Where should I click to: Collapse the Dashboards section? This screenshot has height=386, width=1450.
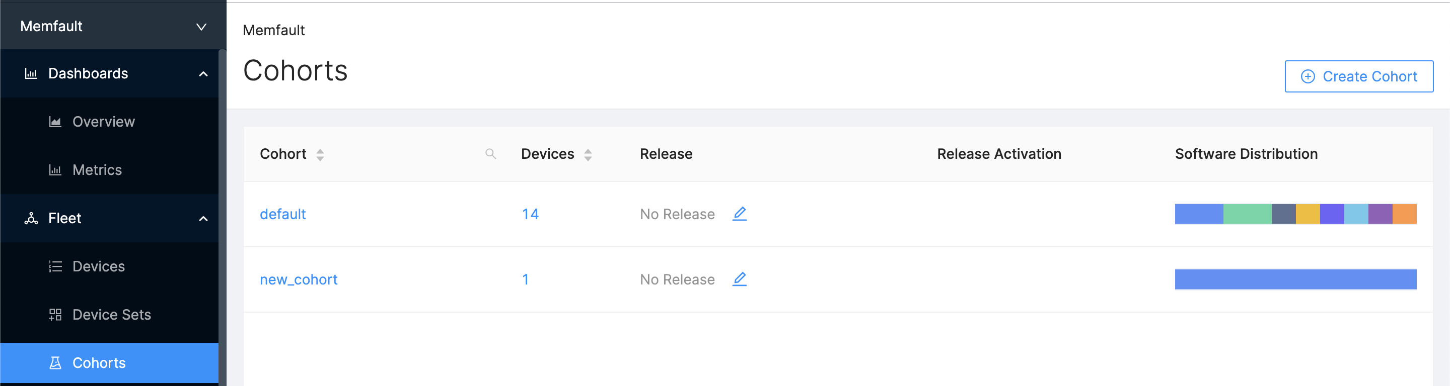pos(203,73)
